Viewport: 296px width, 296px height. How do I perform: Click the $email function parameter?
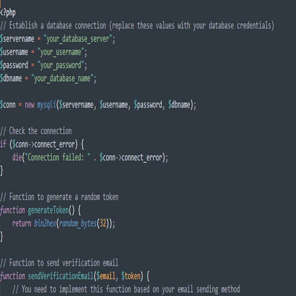[107, 276]
